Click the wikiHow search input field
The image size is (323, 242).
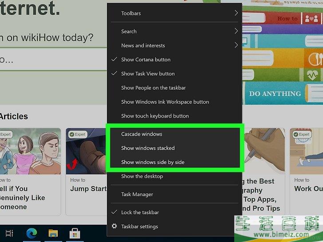point(53,59)
